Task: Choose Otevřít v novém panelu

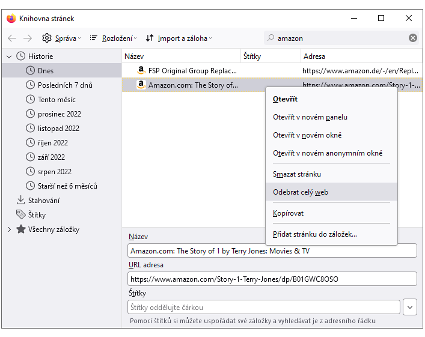Action: tap(331, 117)
